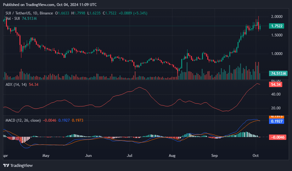Click the high value H1.7998
The width and height of the screenshot is (292, 171).
(x=78, y=13)
